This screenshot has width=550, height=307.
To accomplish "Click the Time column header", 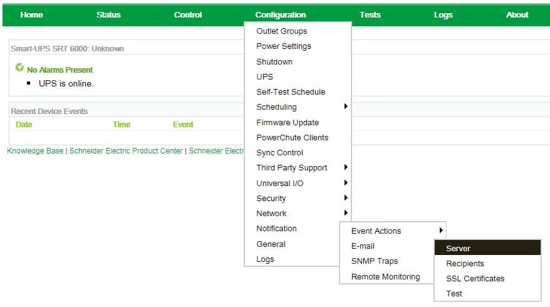I will (122, 125).
